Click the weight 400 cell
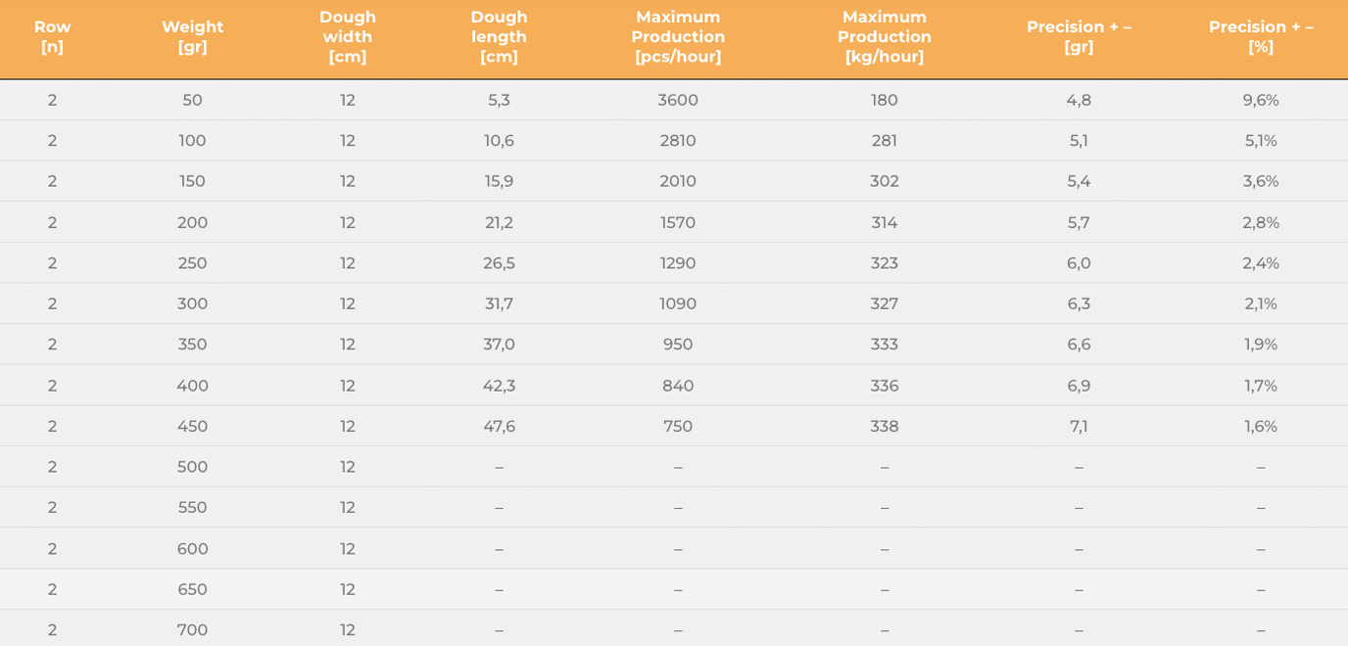Viewport: 1348px width, 646px height. tap(192, 386)
